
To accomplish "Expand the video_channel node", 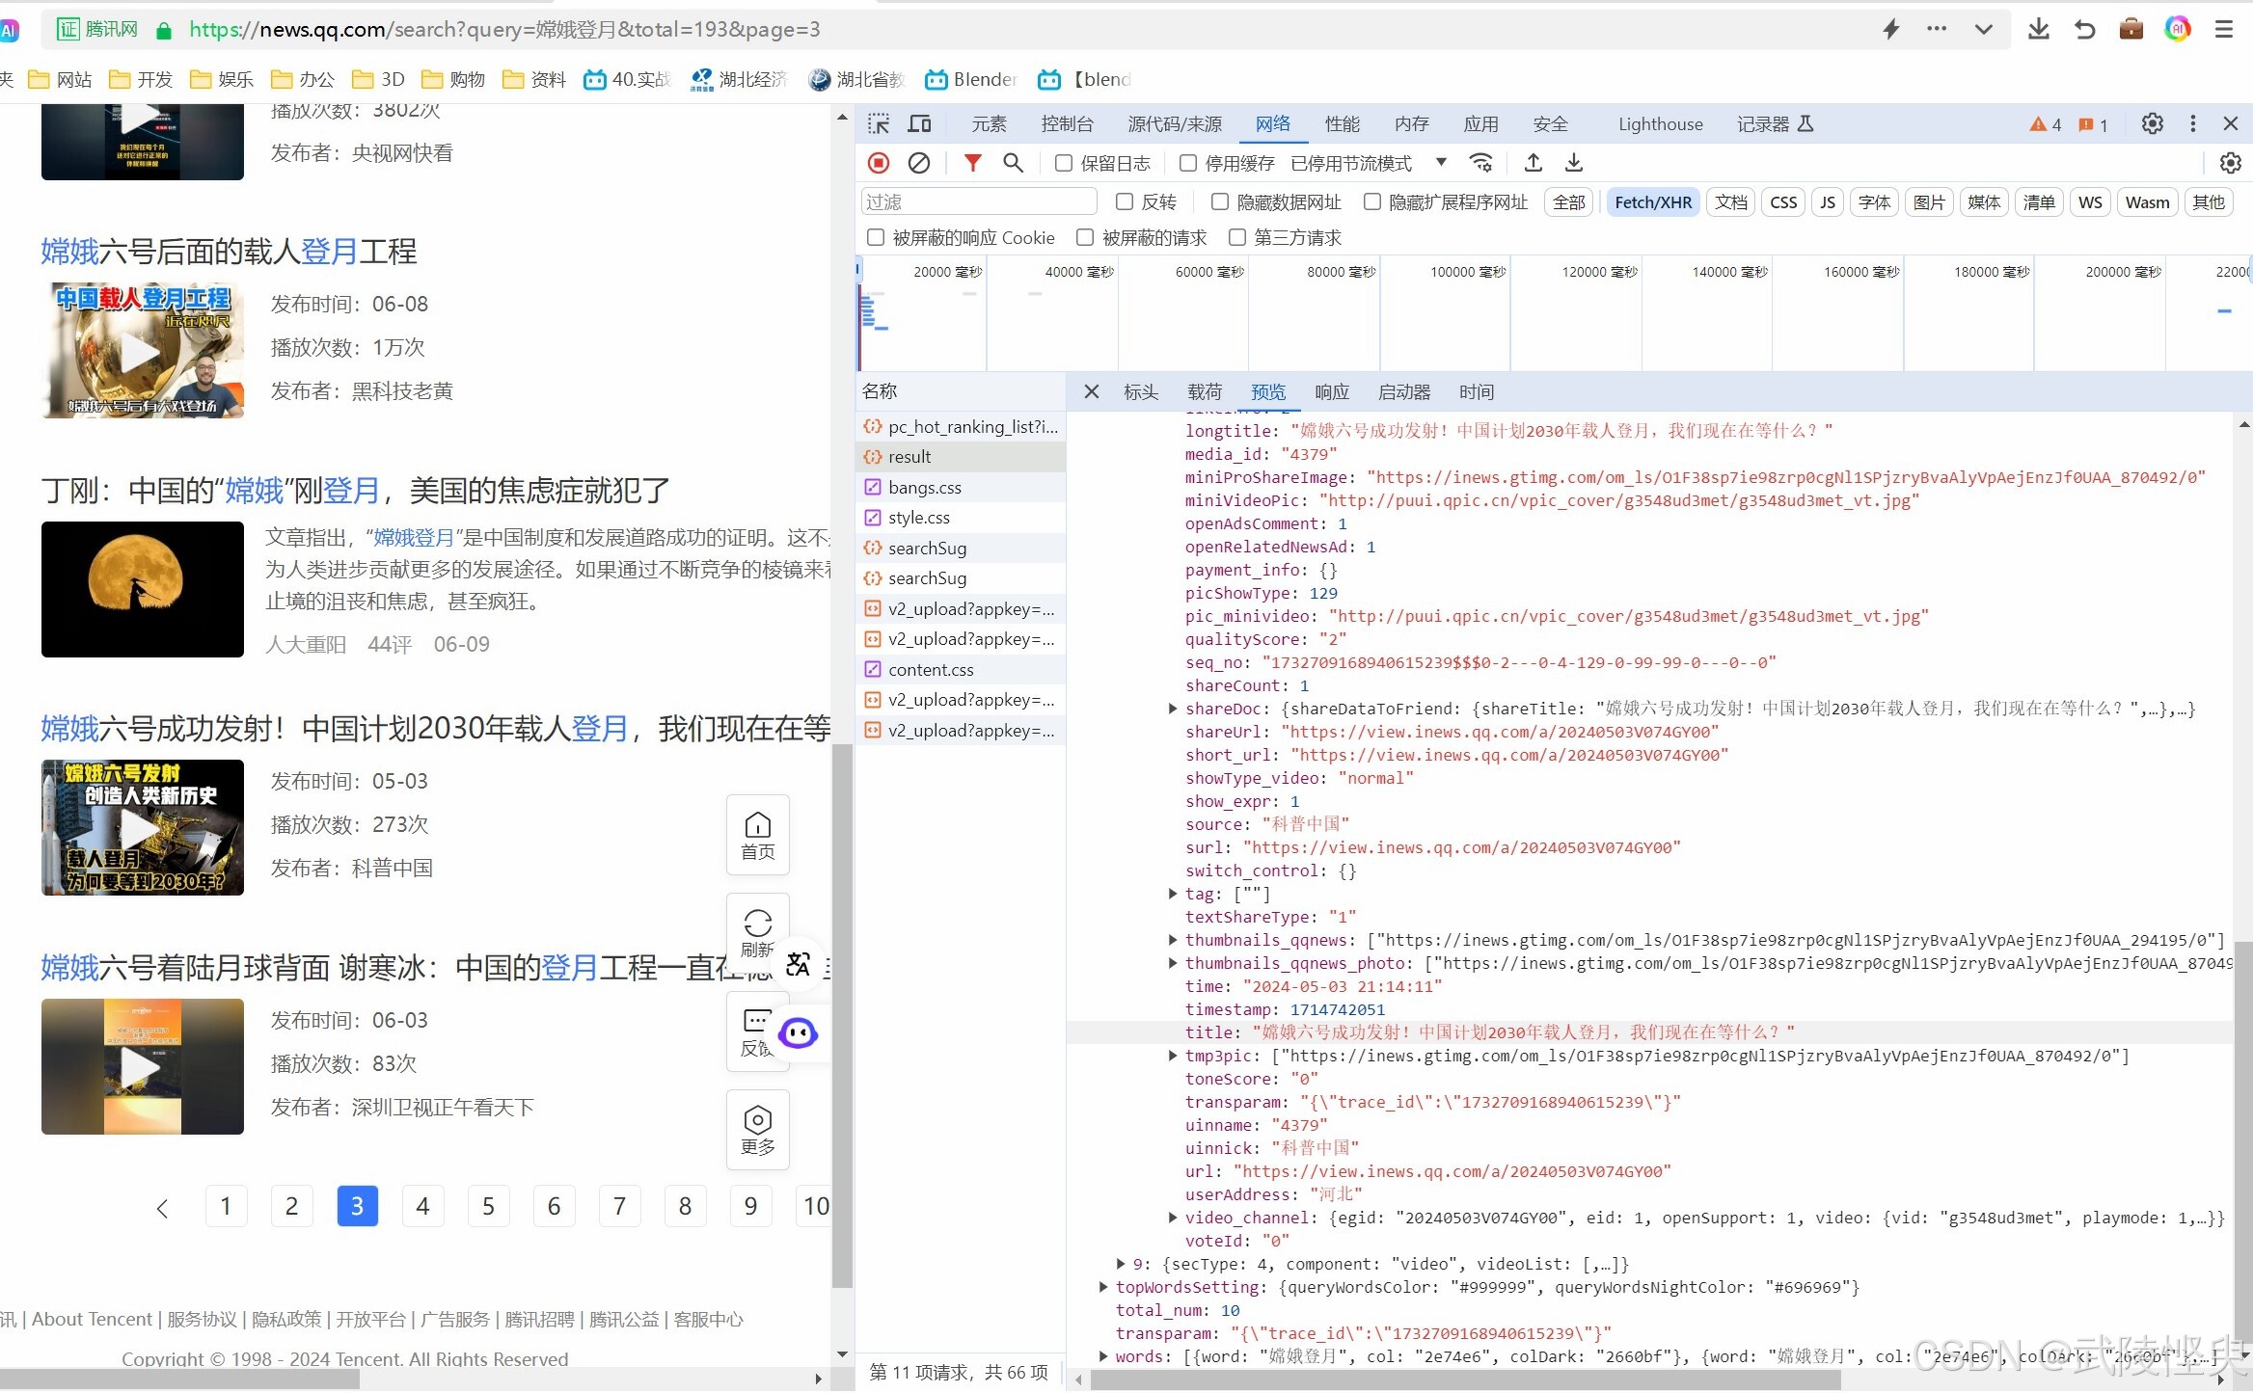I will 1172,1218.
